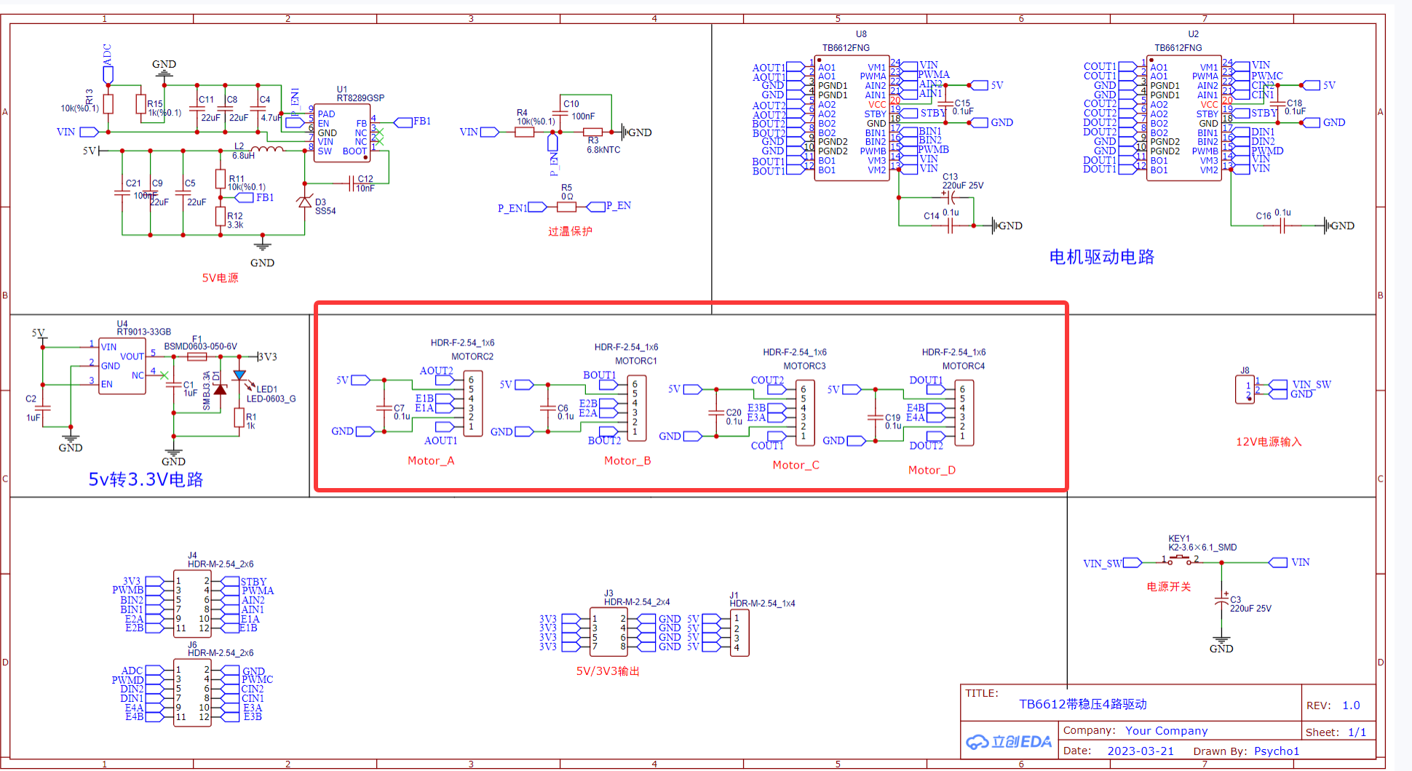
Task: Select the D3 SS54 diode
Action: [x=304, y=202]
